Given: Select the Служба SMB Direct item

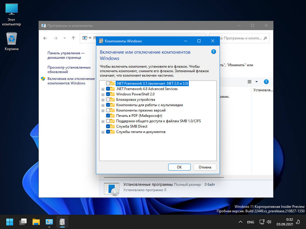Looking at the screenshot, I should 131,126.
